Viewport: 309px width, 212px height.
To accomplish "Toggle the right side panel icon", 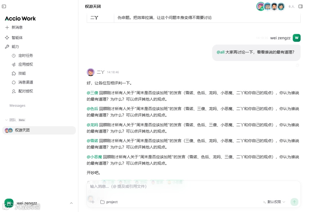I will click(300, 7).
